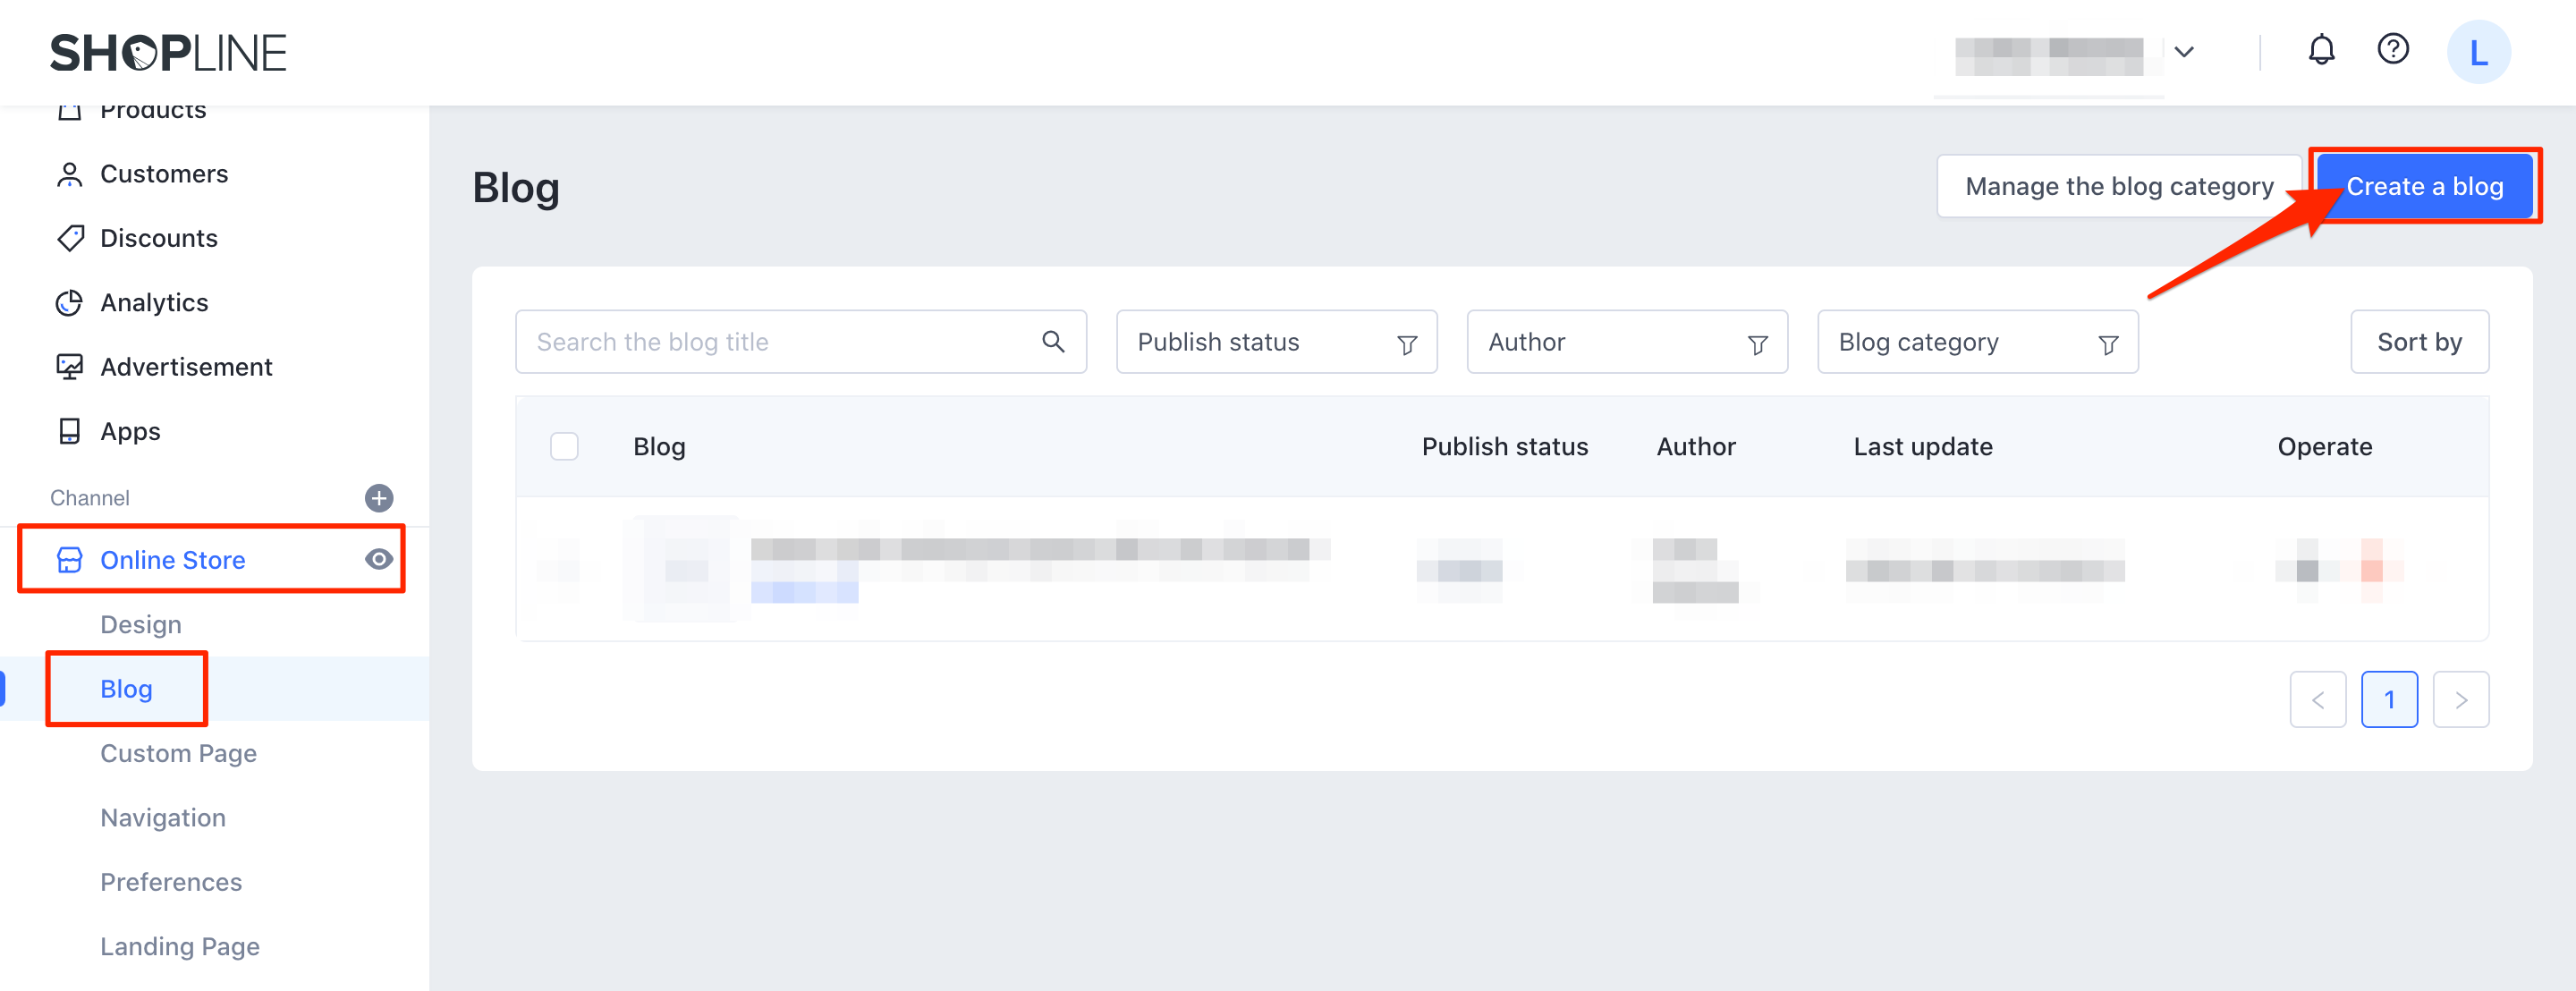Click Manage the blog category button
The width and height of the screenshot is (2576, 991).
pos(2118,186)
